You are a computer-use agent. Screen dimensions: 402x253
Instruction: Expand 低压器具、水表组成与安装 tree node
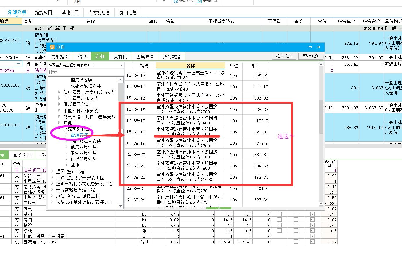pyautogui.click(x=59, y=92)
